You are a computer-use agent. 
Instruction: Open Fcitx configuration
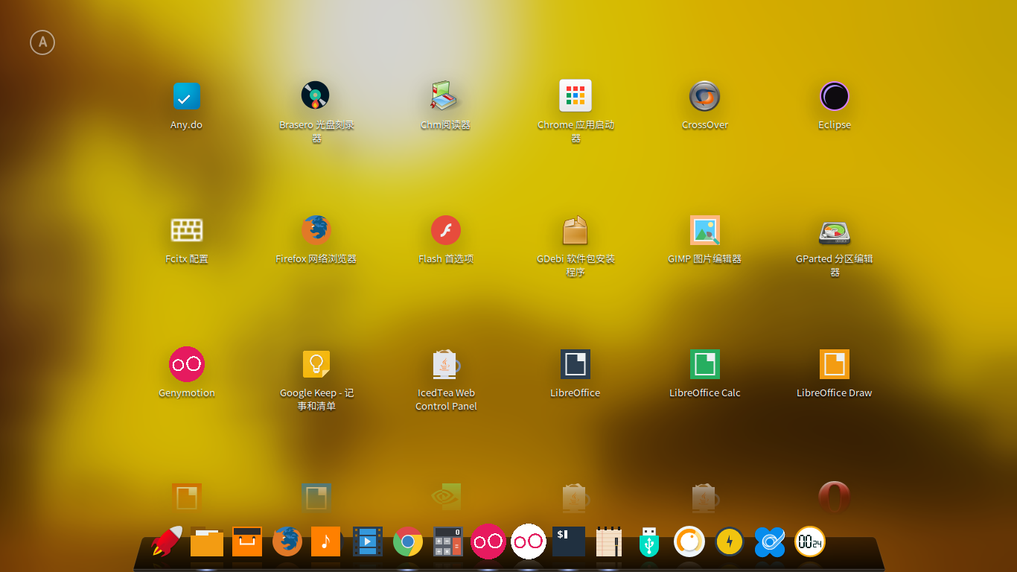point(186,231)
